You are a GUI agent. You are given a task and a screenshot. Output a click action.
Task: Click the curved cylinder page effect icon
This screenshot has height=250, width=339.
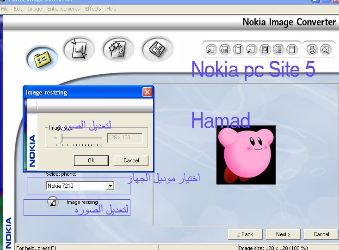(x=238, y=50)
